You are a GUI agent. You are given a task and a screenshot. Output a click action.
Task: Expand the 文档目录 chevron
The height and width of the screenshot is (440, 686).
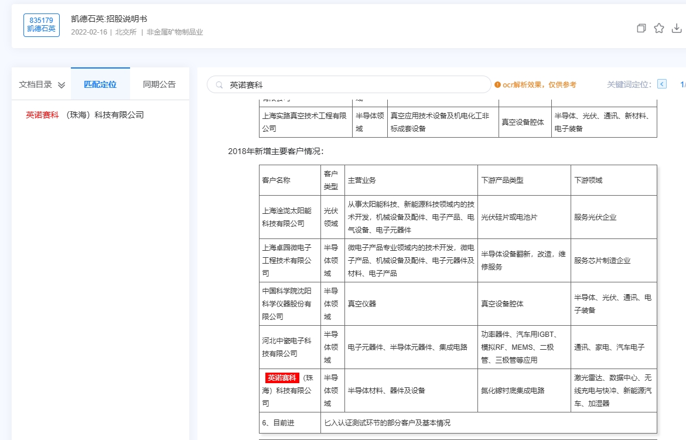(x=62, y=85)
